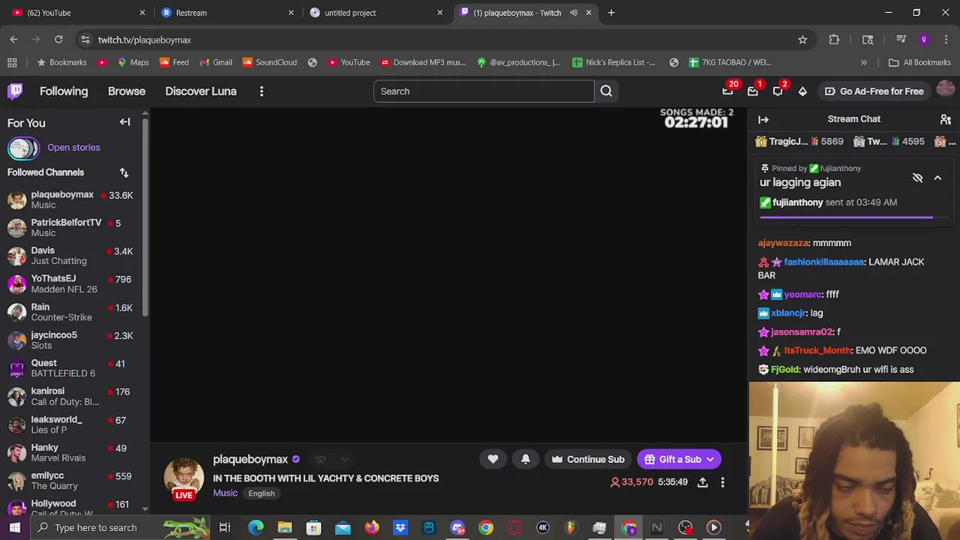This screenshot has width=960, height=540.
Task: Open leaksworld_ Lies of P channel
Action: [x=70, y=424]
